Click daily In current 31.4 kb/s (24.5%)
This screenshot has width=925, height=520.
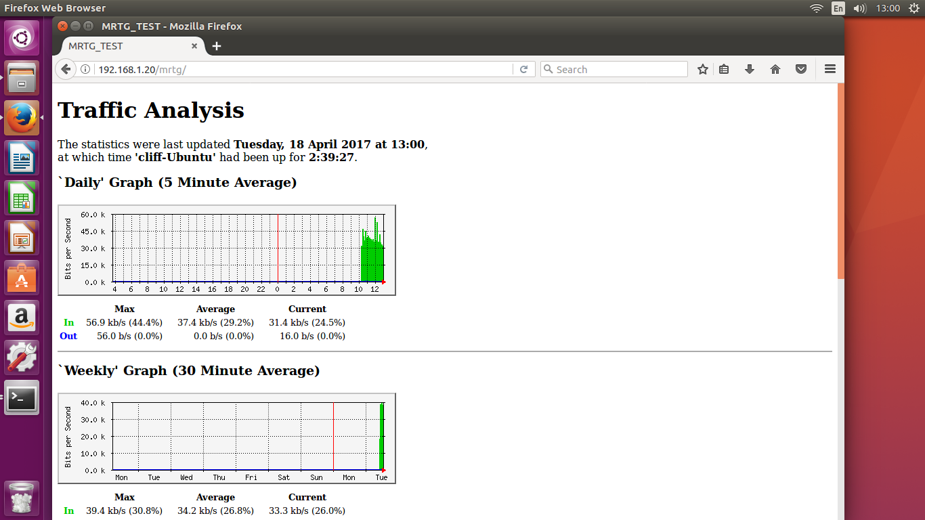coord(307,322)
